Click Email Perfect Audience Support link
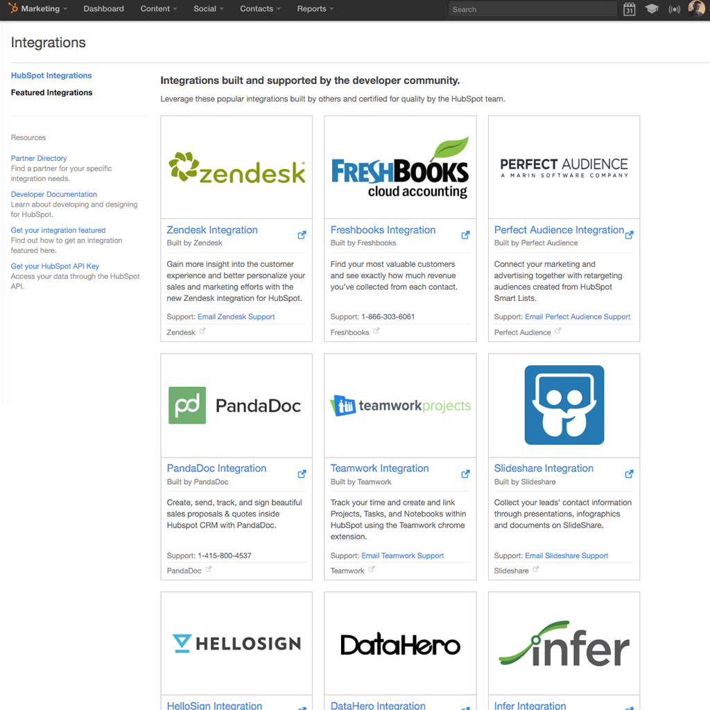 (578, 316)
